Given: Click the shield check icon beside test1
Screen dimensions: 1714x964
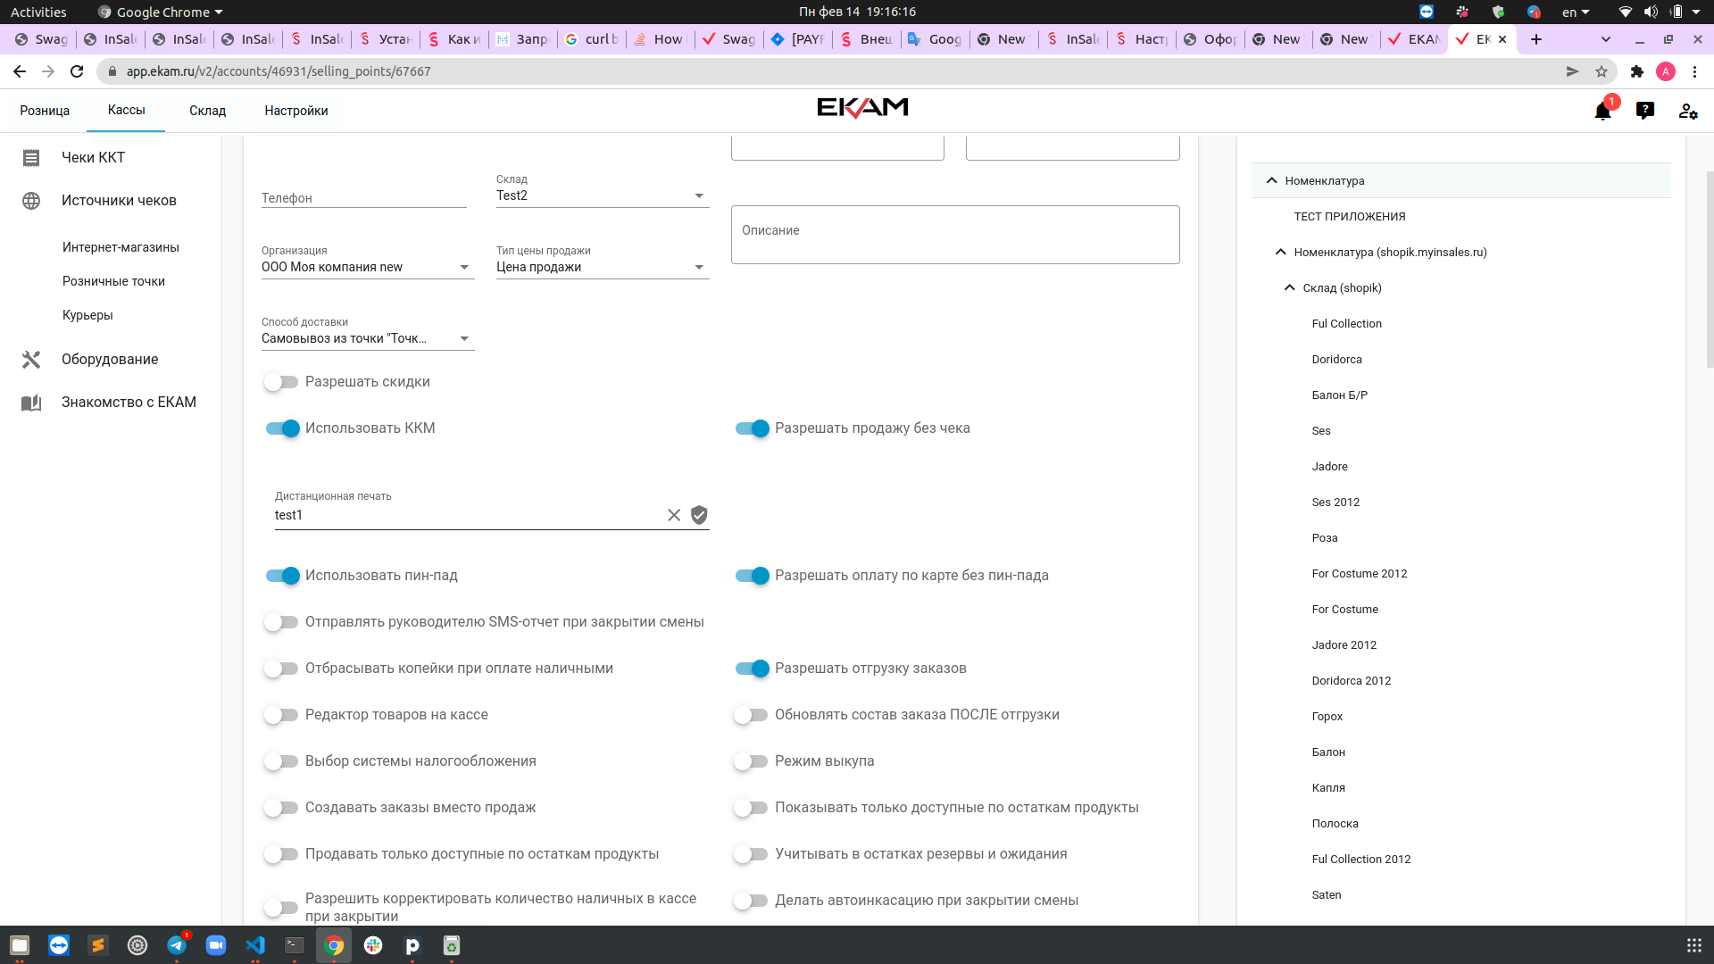Looking at the screenshot, I should point(699,515).
